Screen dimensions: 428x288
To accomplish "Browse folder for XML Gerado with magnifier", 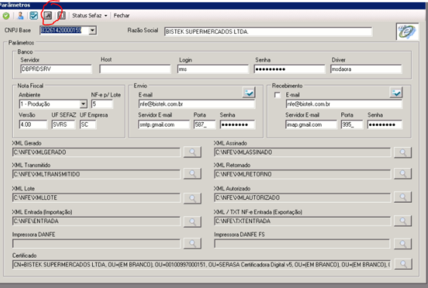I will 192,152.
